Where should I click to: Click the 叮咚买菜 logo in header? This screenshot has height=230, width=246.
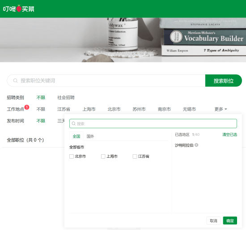coord(18,9)
